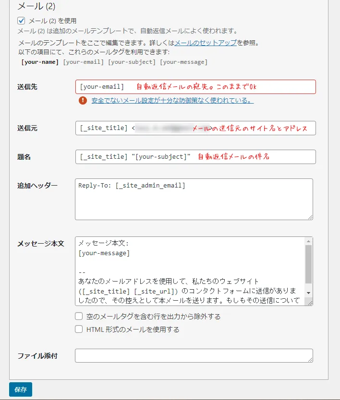Click the [your-name] mail tag
This screenshot has height=400, width=340.
pyautogui.click(x=40, y=62)
